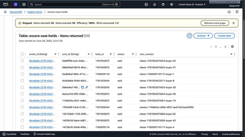Image resolution: width=245 pixels, height=137 pixels.
Task: Sort by status column arrow
Action: (133, 54)
